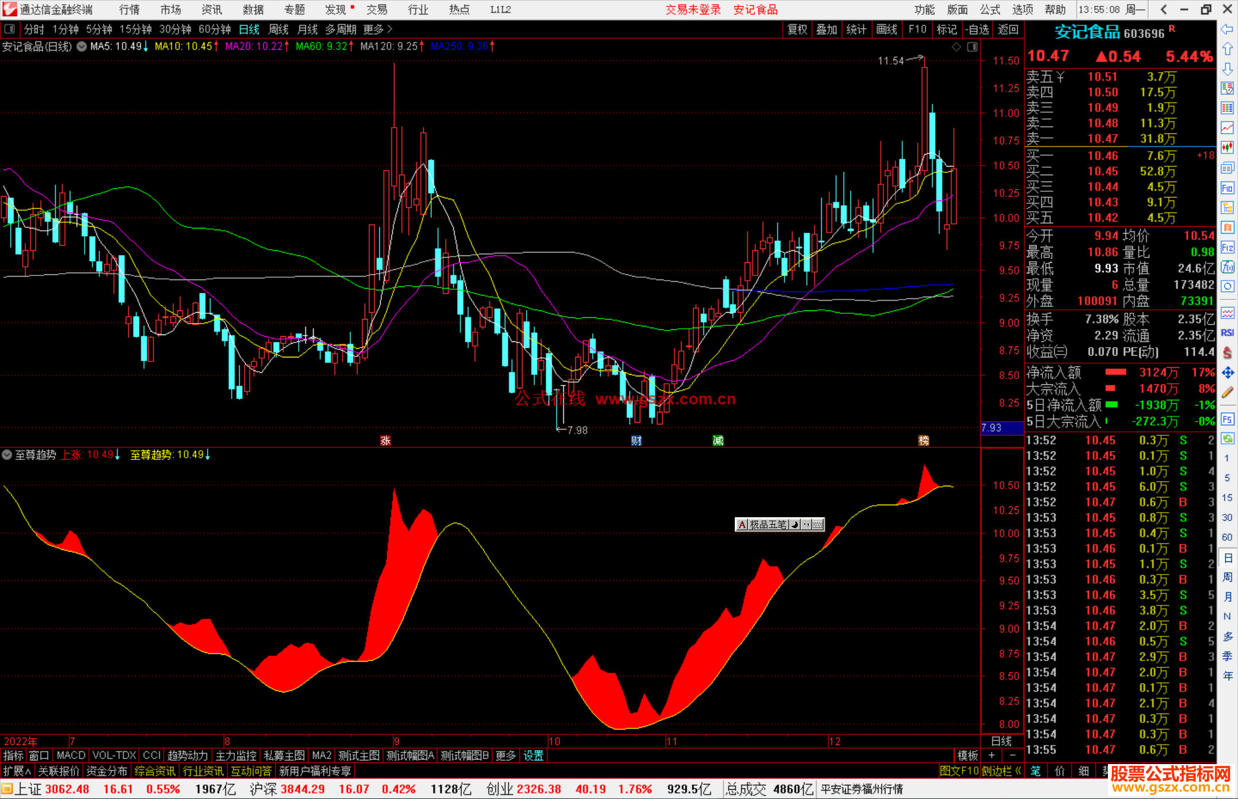Open the candlestick chart sidebar icon

(1227, 148)
